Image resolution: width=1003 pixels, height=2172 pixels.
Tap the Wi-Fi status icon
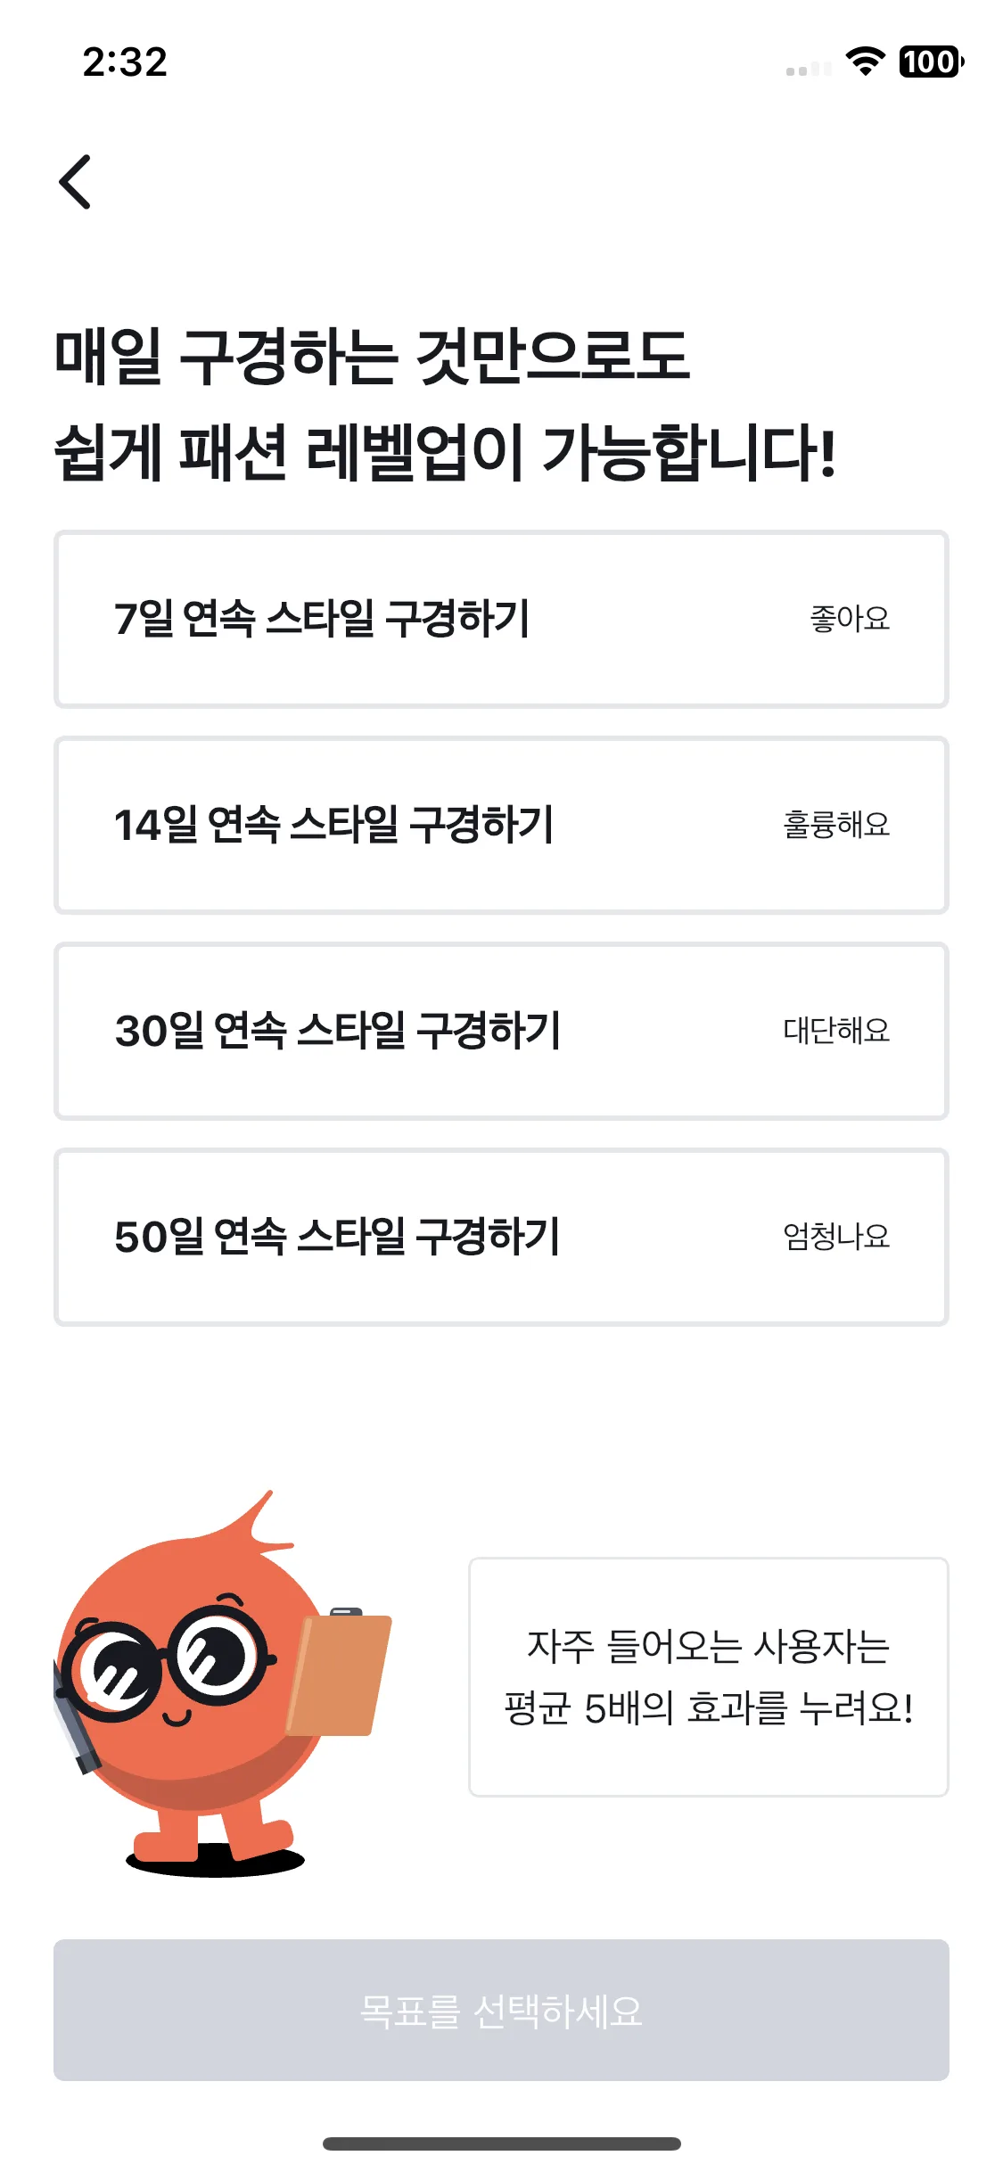(x=865, y=62)
